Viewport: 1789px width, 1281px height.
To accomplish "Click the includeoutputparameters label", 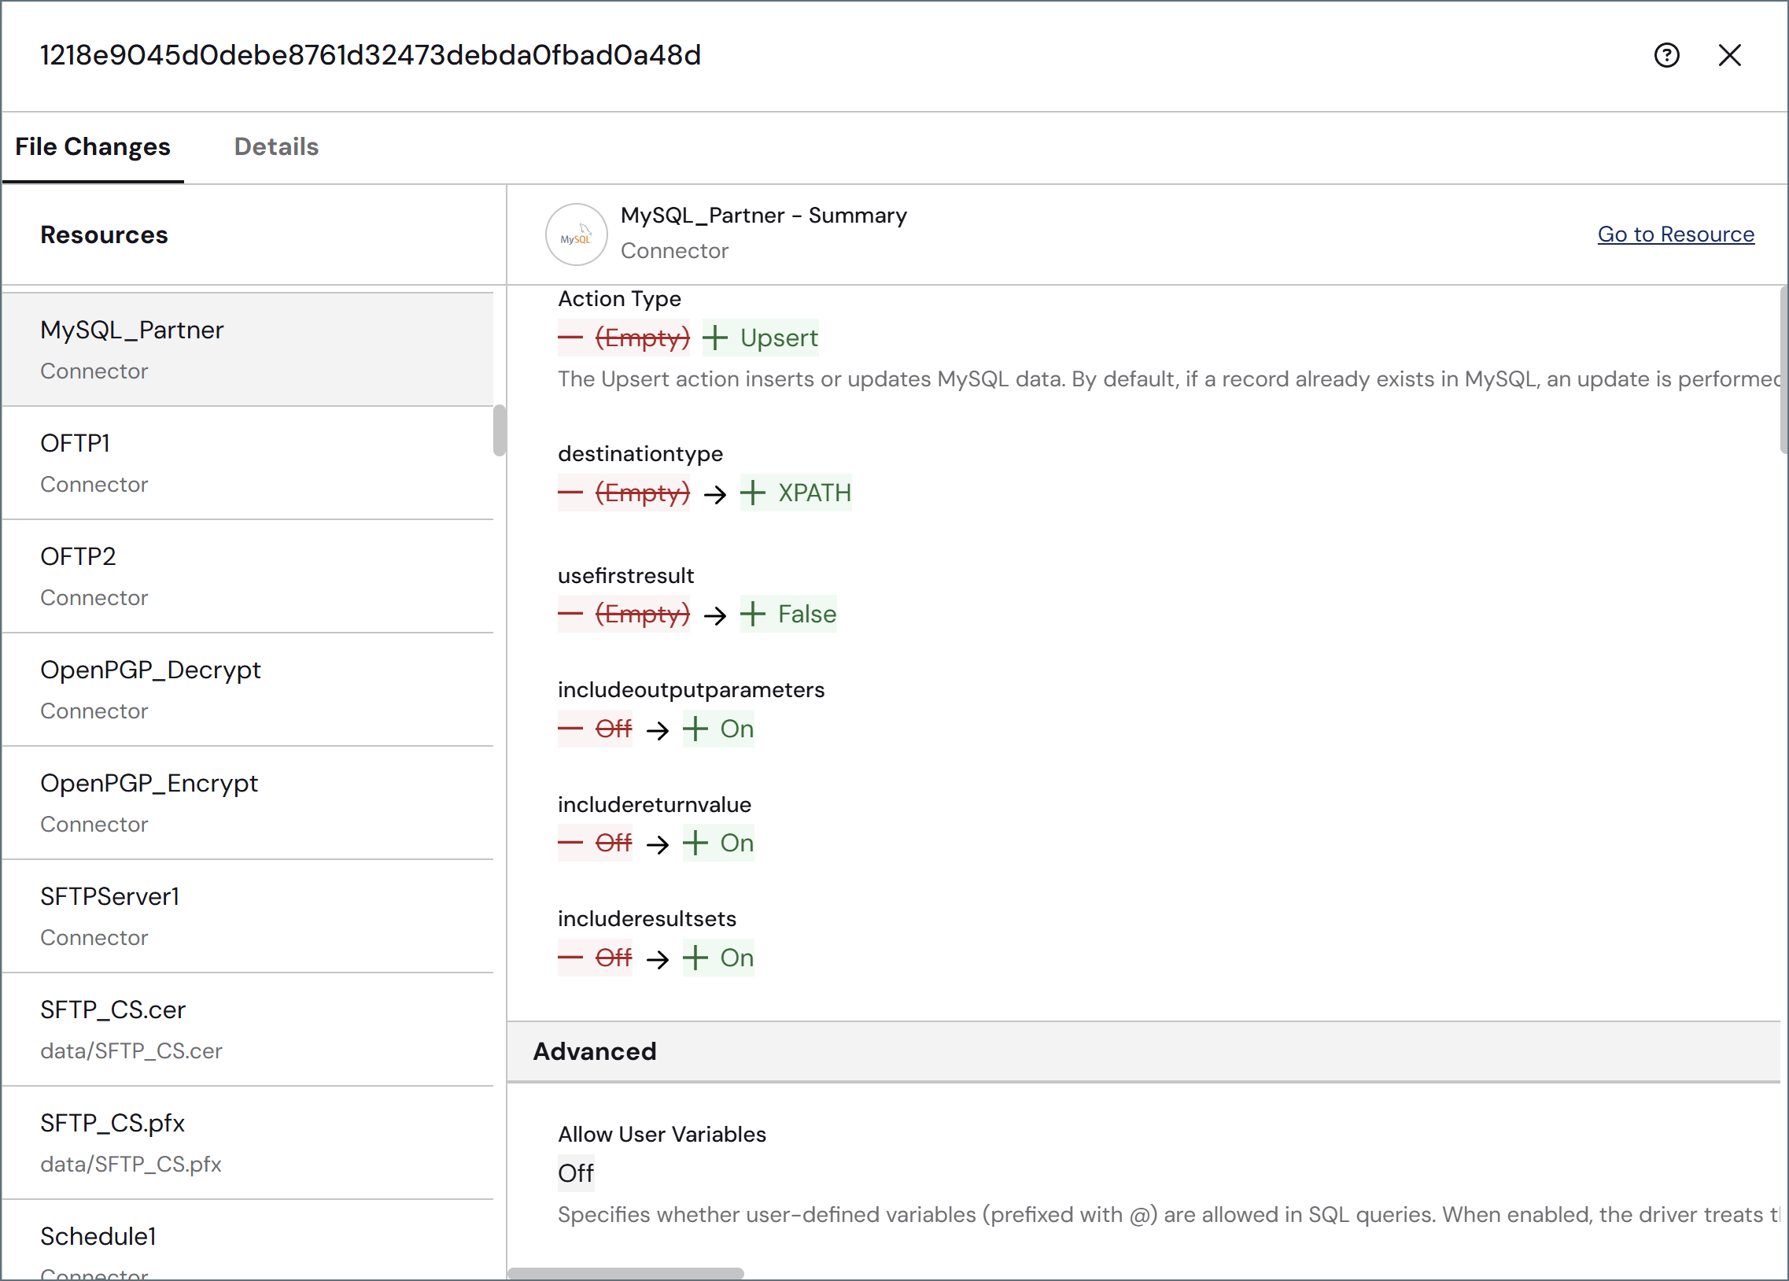I will pyautogui.click(x=692, y=690).
